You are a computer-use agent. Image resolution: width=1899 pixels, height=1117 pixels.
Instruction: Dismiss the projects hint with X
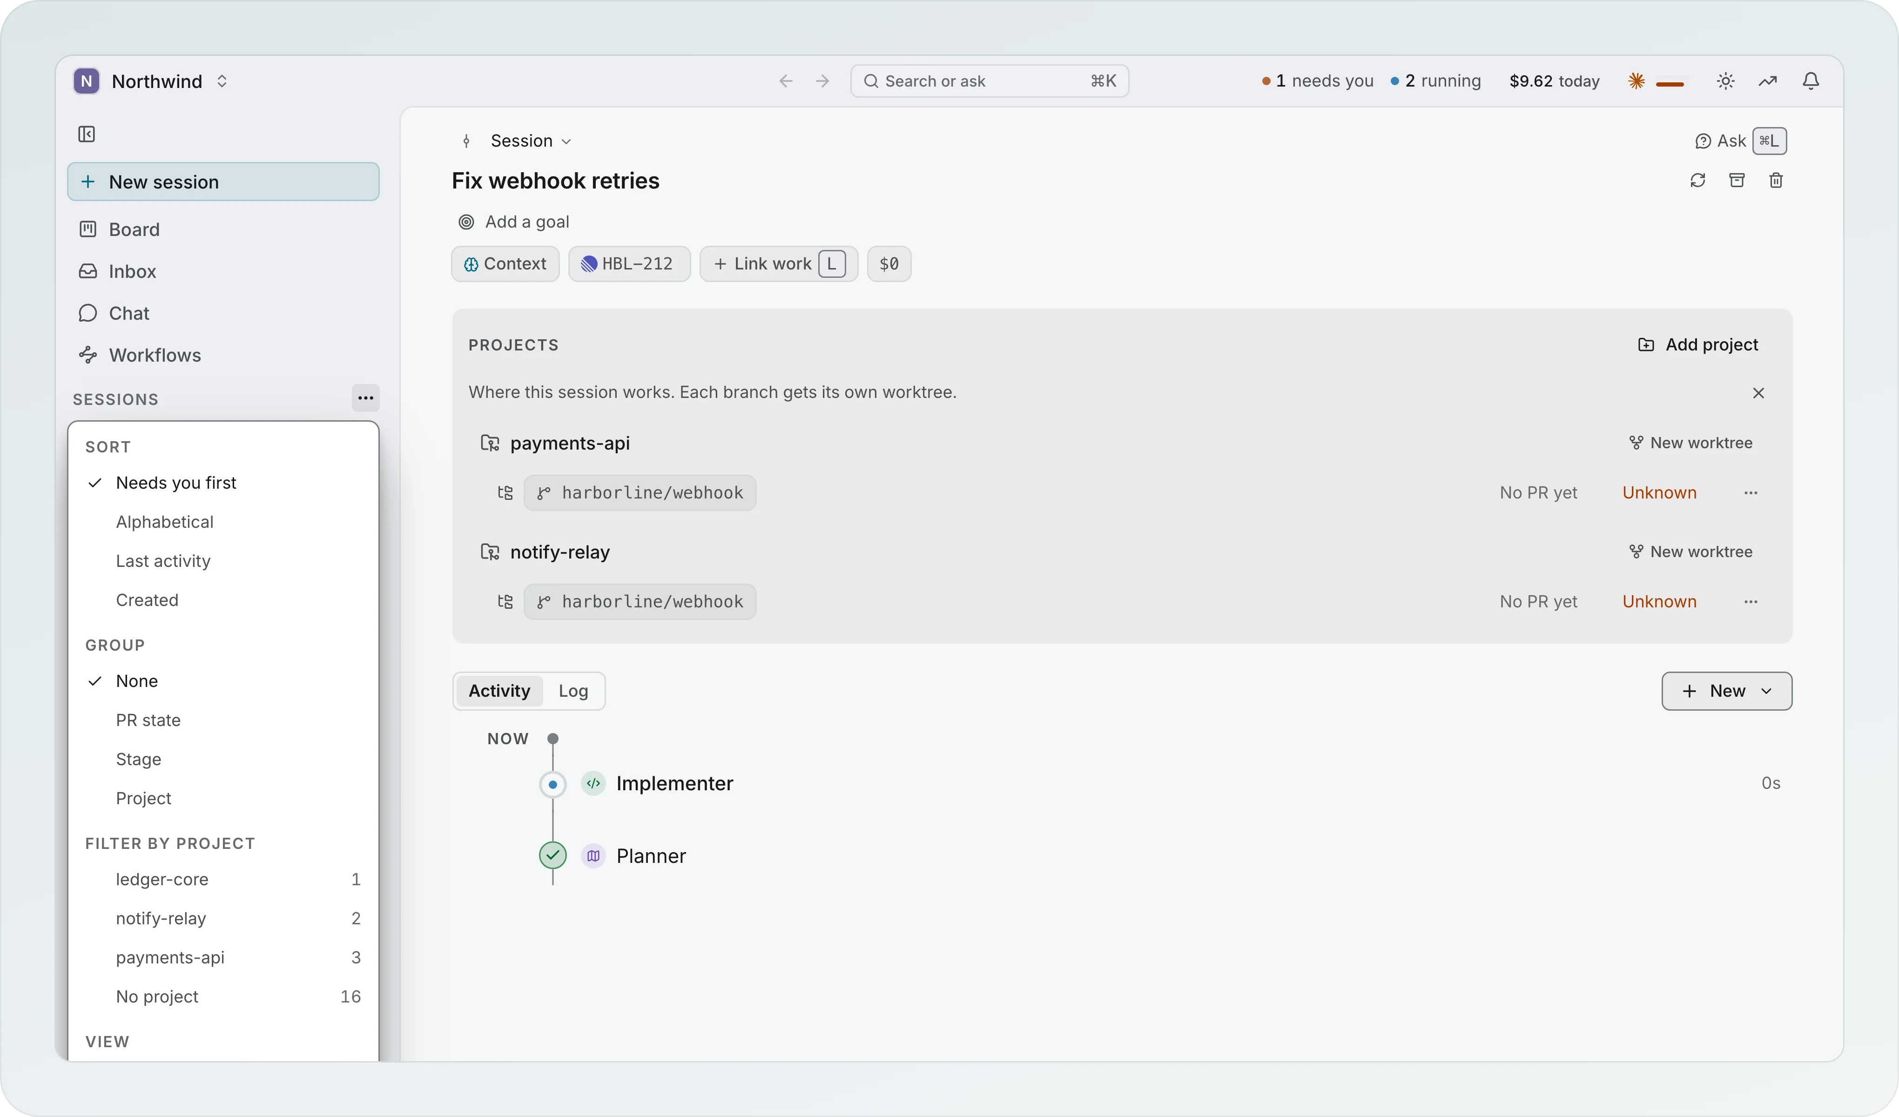pyautogui.click(x=1759, y=393)
